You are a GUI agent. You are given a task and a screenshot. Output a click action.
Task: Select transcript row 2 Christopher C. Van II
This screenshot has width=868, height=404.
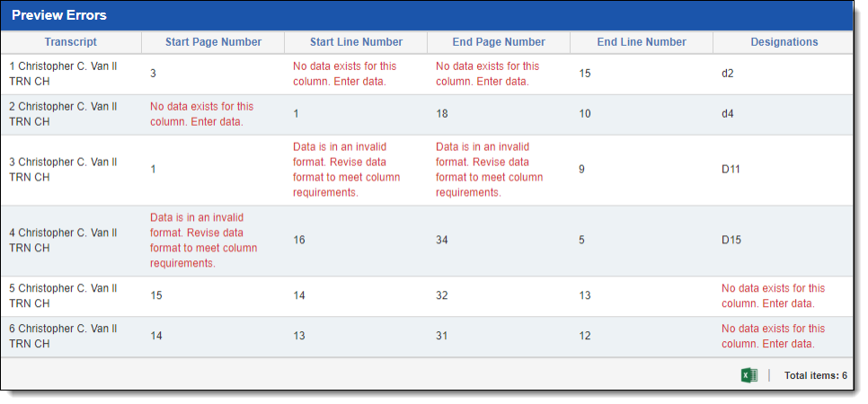(63, 114)
